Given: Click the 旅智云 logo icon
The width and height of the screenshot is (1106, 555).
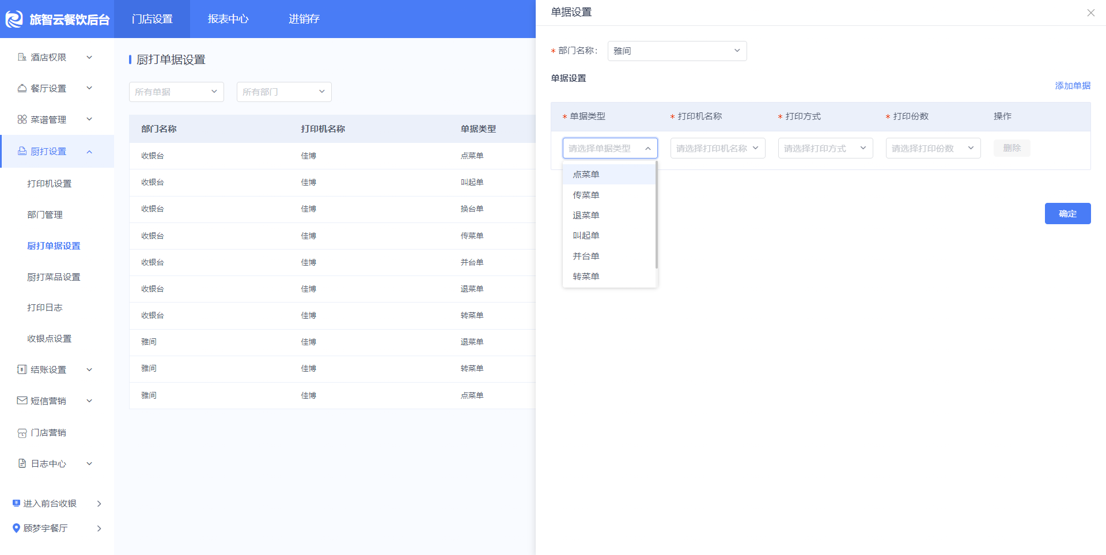Looking at the screenshot, I should click(x=14, y=19).
